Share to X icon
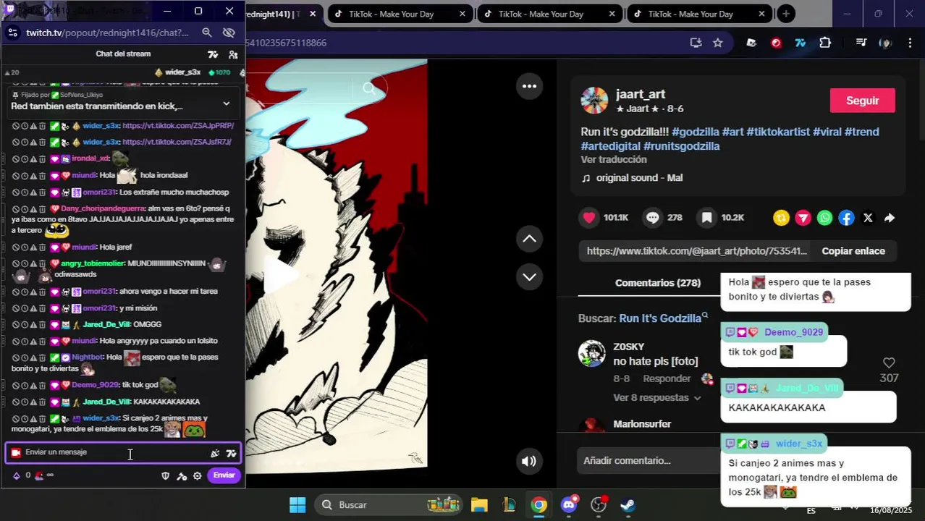 click(x=868, y=217)
